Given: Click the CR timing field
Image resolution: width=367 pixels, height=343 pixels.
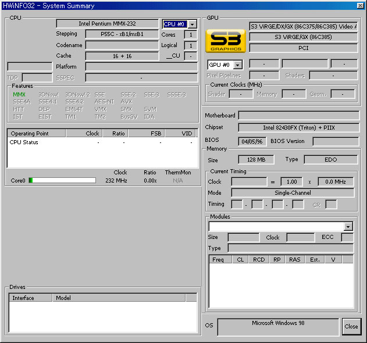Looking at the screenshot, I should click(331, 205).
